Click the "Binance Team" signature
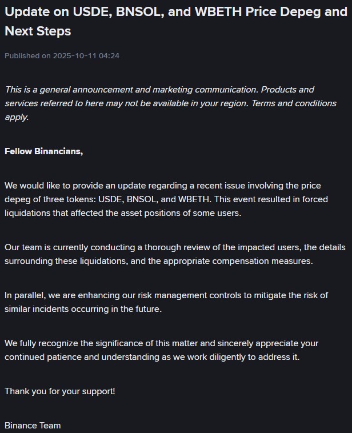The height and width of the screenshot is (433, 352). click(x=33, y=426)
